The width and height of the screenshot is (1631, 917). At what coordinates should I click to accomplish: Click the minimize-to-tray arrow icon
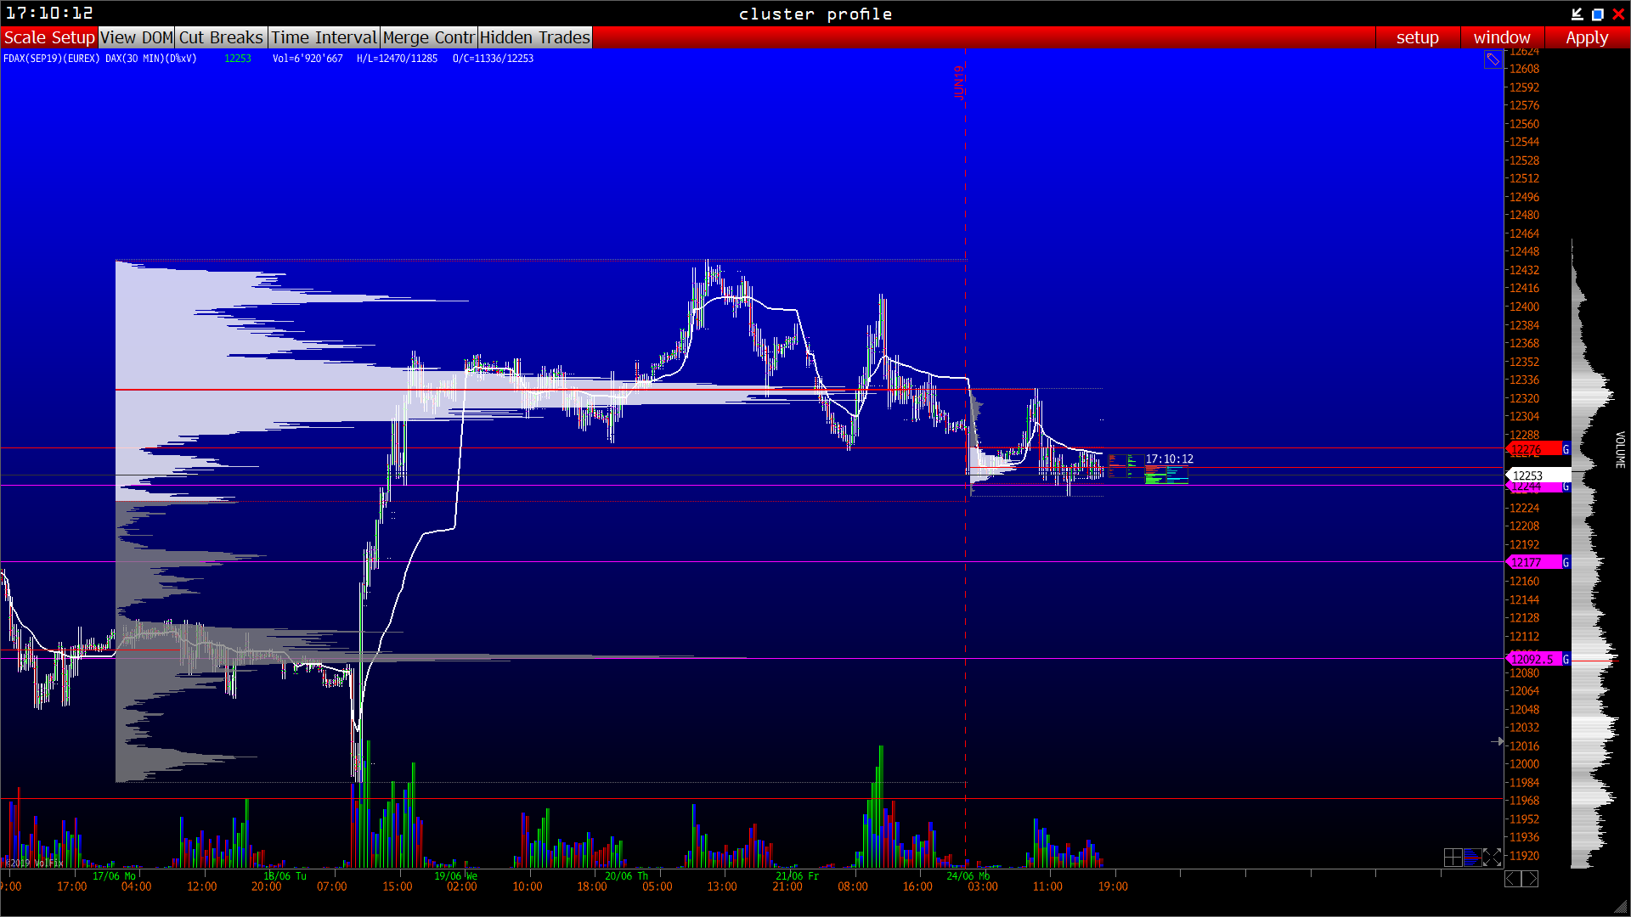(x=1577, y=14)
